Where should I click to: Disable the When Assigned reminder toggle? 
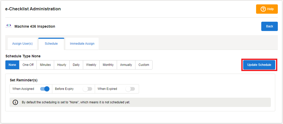pos(45,89)
